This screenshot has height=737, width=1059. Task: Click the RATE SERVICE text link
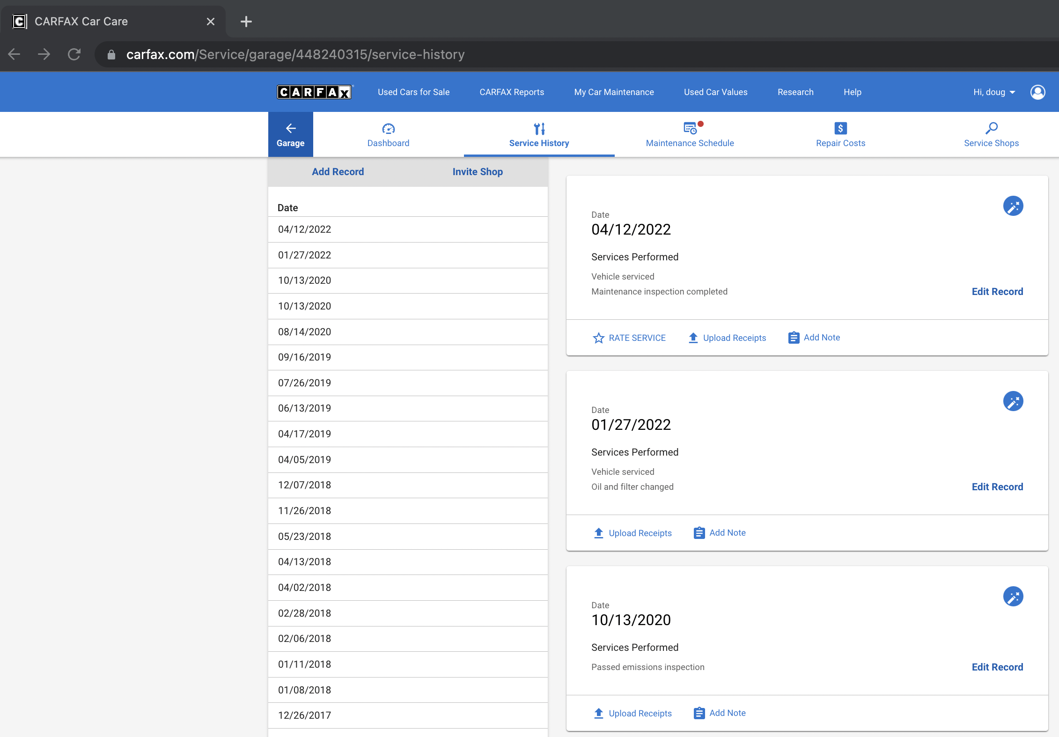[637, 338]
